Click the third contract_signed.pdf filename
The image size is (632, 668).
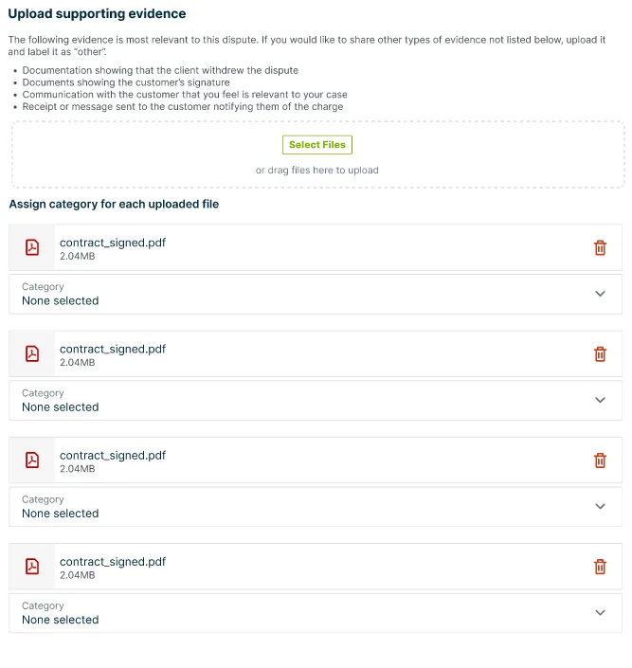point(113,456)
